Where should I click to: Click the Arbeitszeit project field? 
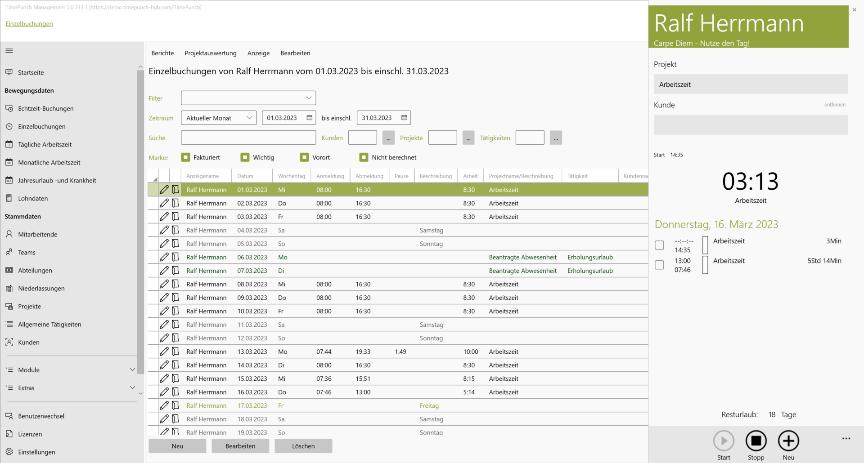(x=751, y=85)
